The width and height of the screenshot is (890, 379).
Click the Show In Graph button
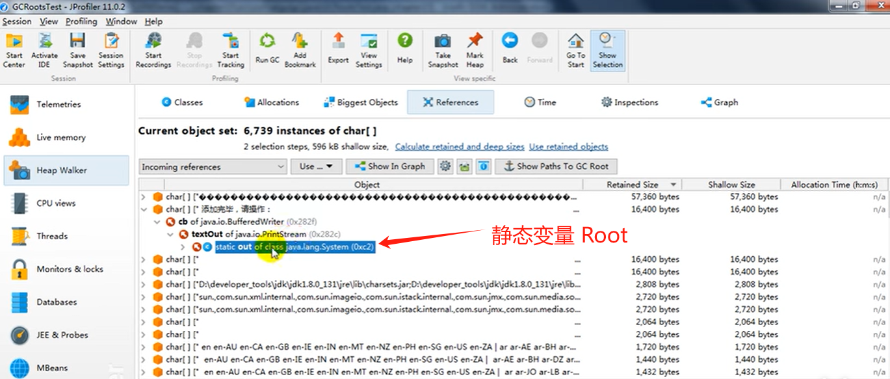pos(389,166)
